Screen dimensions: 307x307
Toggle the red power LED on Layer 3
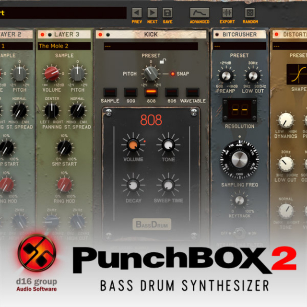point(42,35)
